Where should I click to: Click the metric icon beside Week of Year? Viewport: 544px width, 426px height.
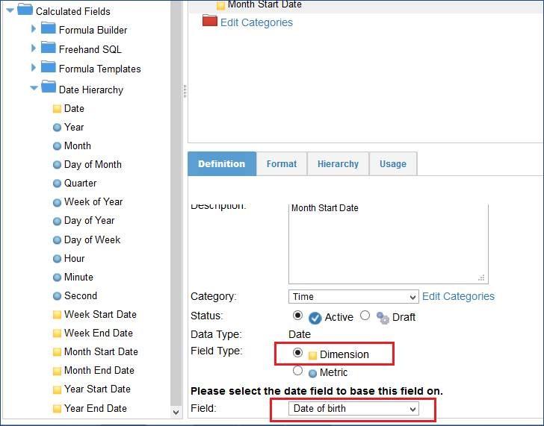coord(57,202)
